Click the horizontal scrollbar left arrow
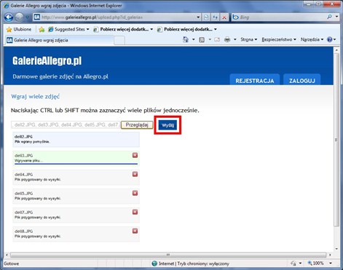The width and height of the screenshot is (343, 270). coord(7,255)
